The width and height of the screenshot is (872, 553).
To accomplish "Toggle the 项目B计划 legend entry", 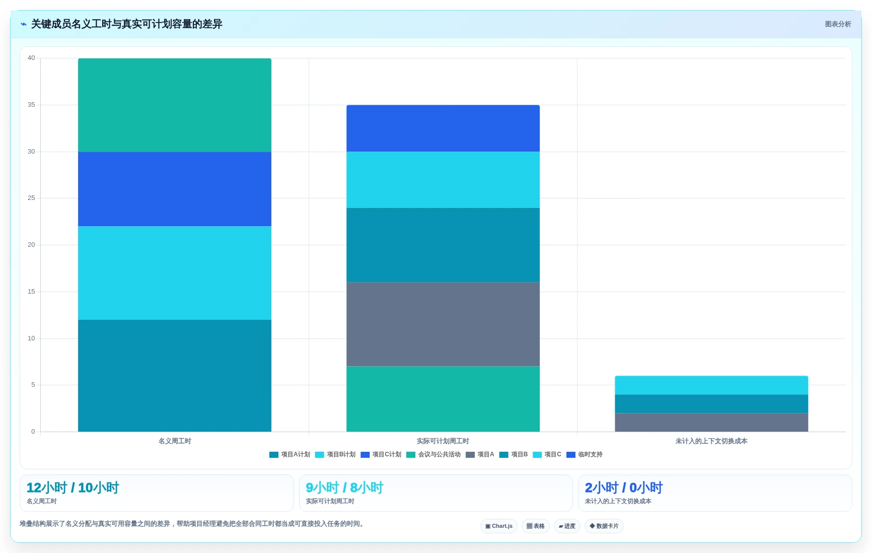I will (335, 454).
